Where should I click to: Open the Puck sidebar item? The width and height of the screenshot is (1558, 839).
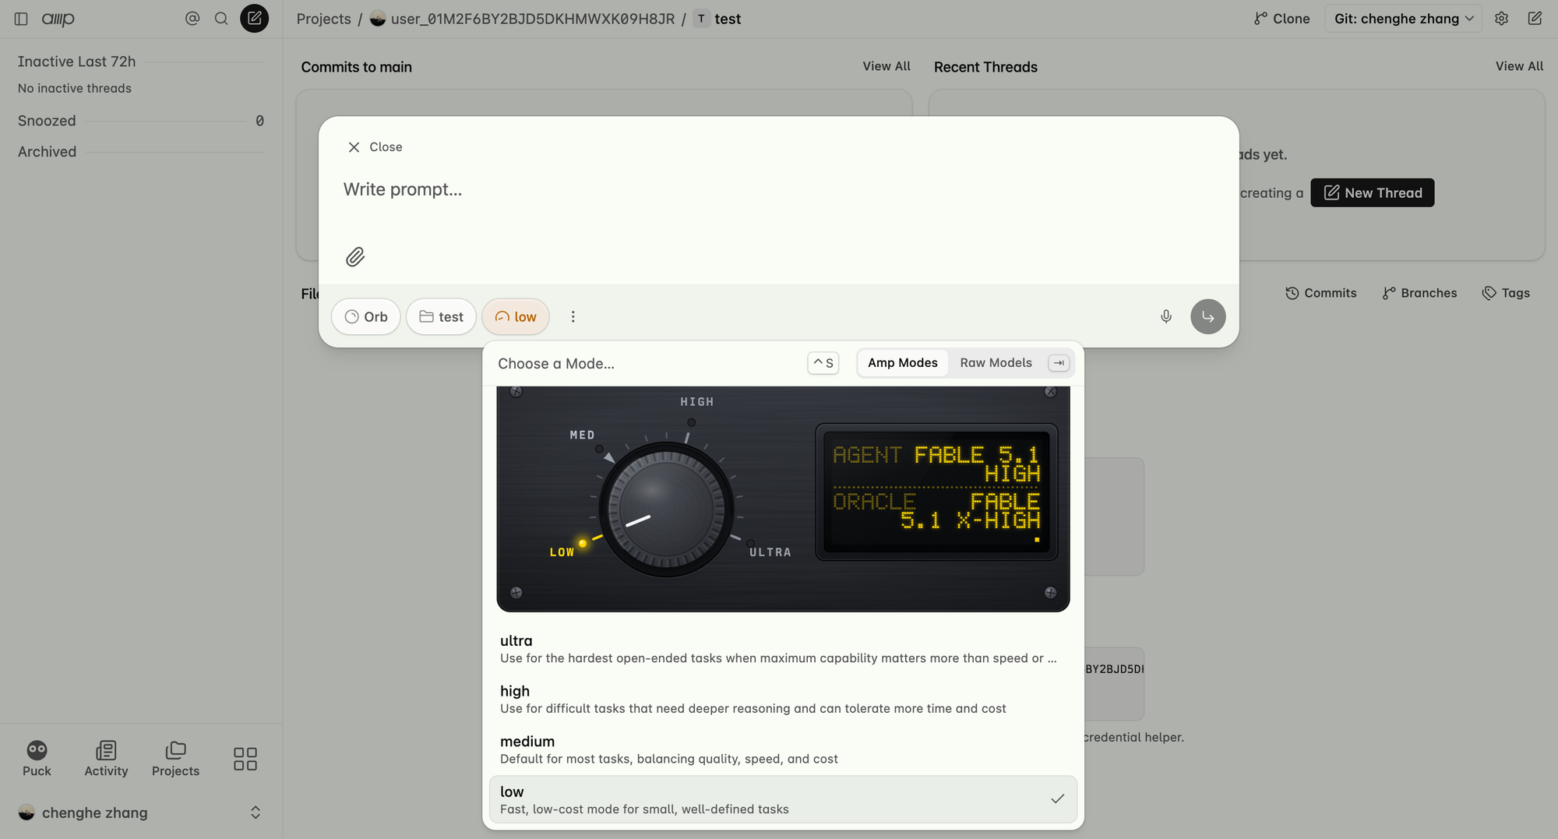click(37, 758)
